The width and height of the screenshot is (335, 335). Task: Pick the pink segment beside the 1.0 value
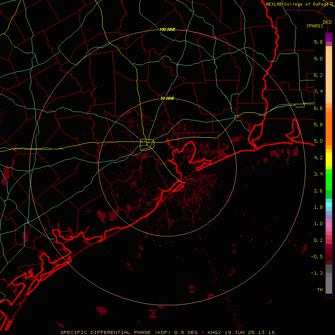click(x=329, y=226)
